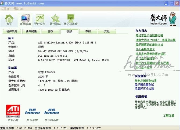The height and width of the screenshot is (130, 180).
Task: Switch to the 硬件概览 tab
Action: (x=12, y=31)
